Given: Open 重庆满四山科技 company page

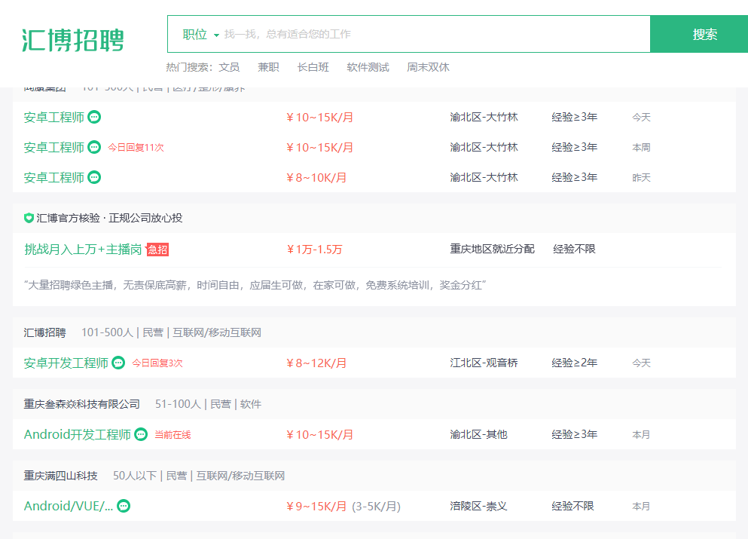Looking at the screenshot, I should (x=60, y=476).
